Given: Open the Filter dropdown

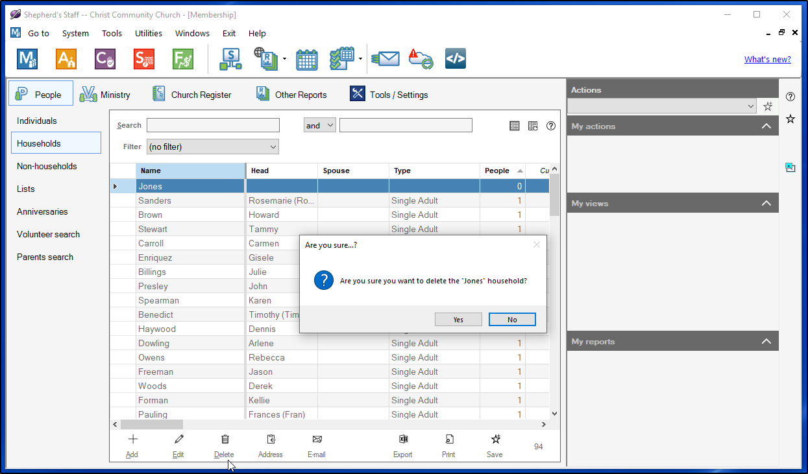Looking at the screenshot, I should [212, 147].
